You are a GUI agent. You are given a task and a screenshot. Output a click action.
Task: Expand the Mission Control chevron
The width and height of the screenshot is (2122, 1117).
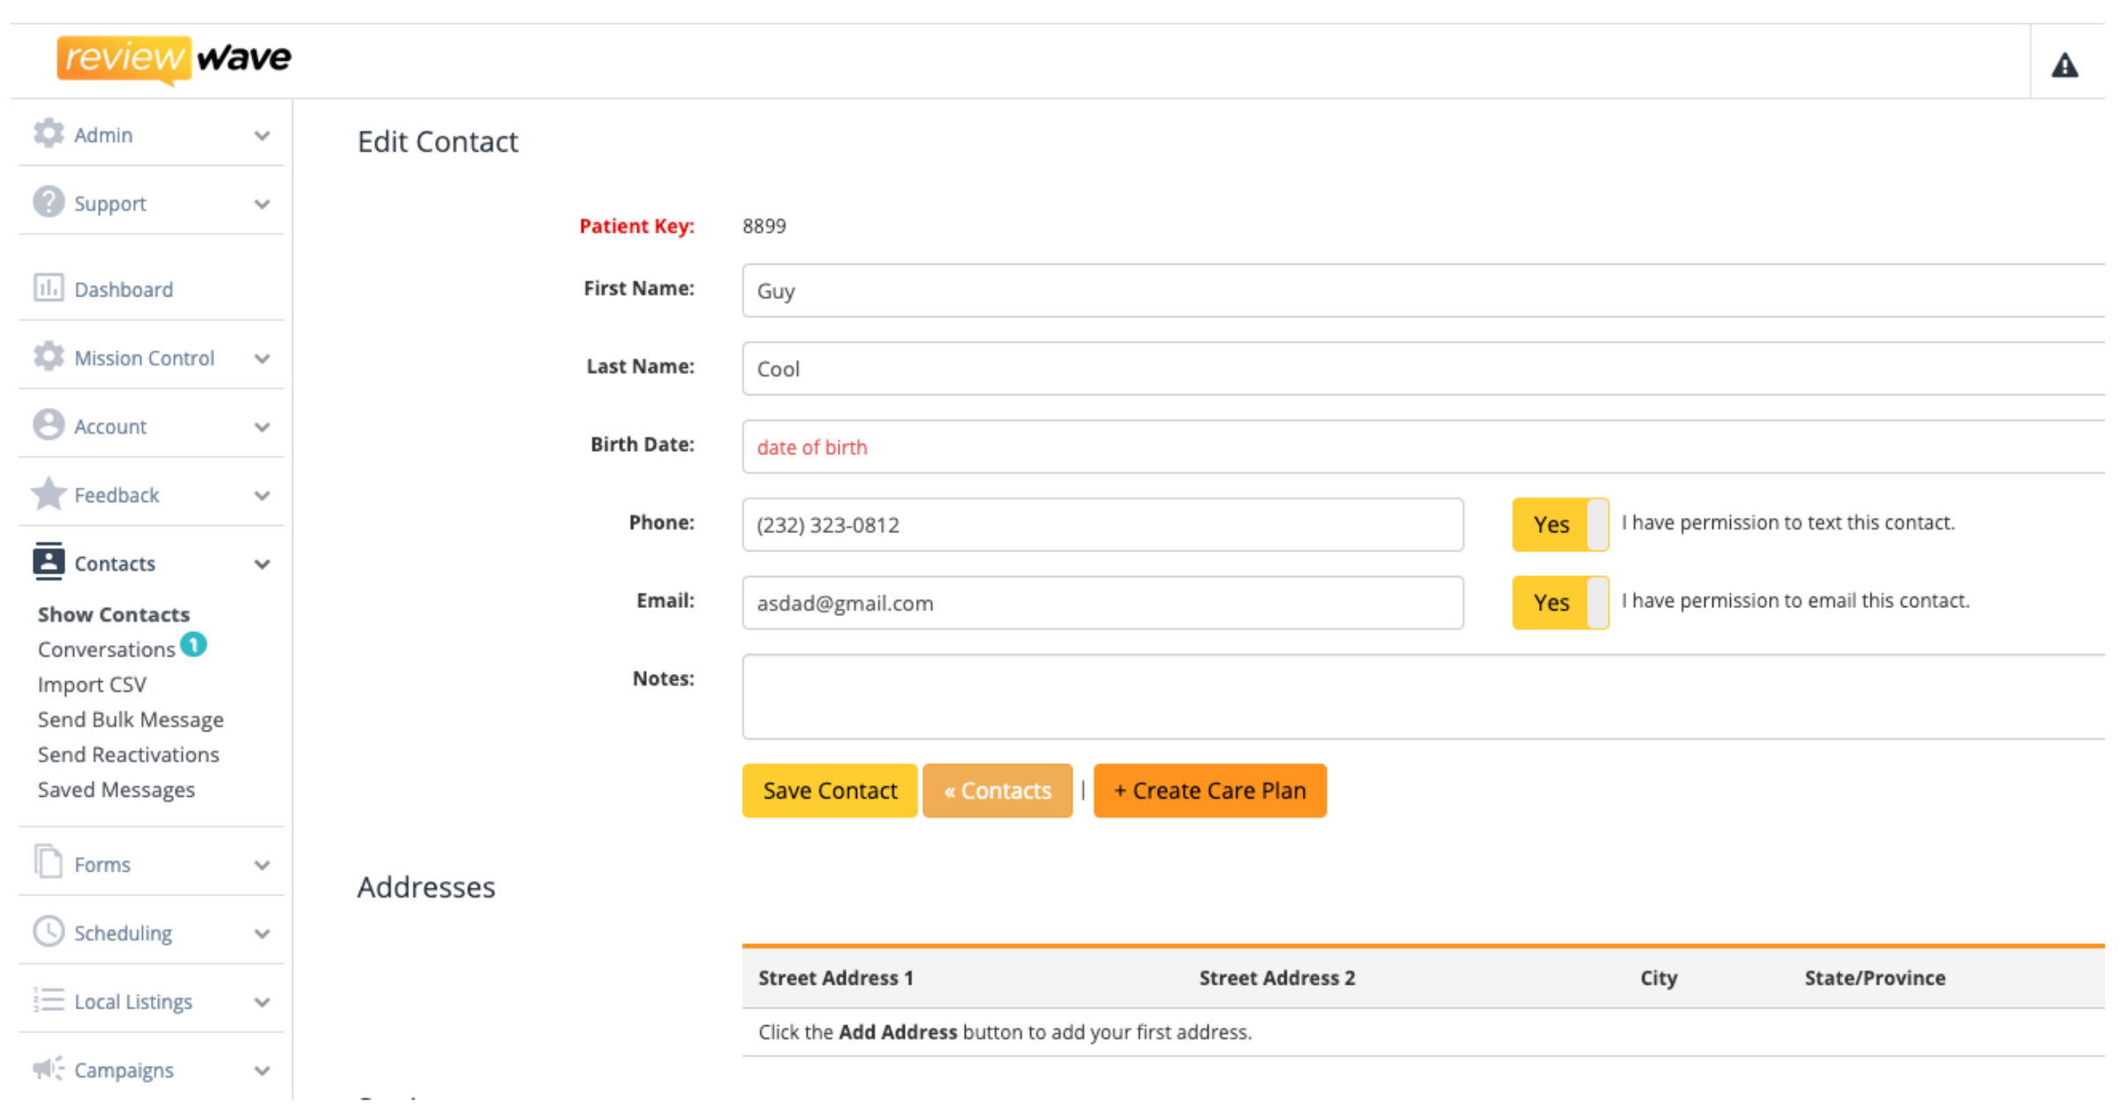[262, 358]
